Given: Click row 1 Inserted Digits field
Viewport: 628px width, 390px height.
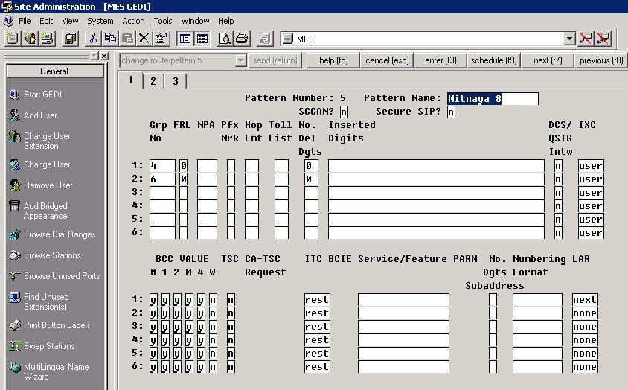Looking at the screenshot, I should point(436,165).
